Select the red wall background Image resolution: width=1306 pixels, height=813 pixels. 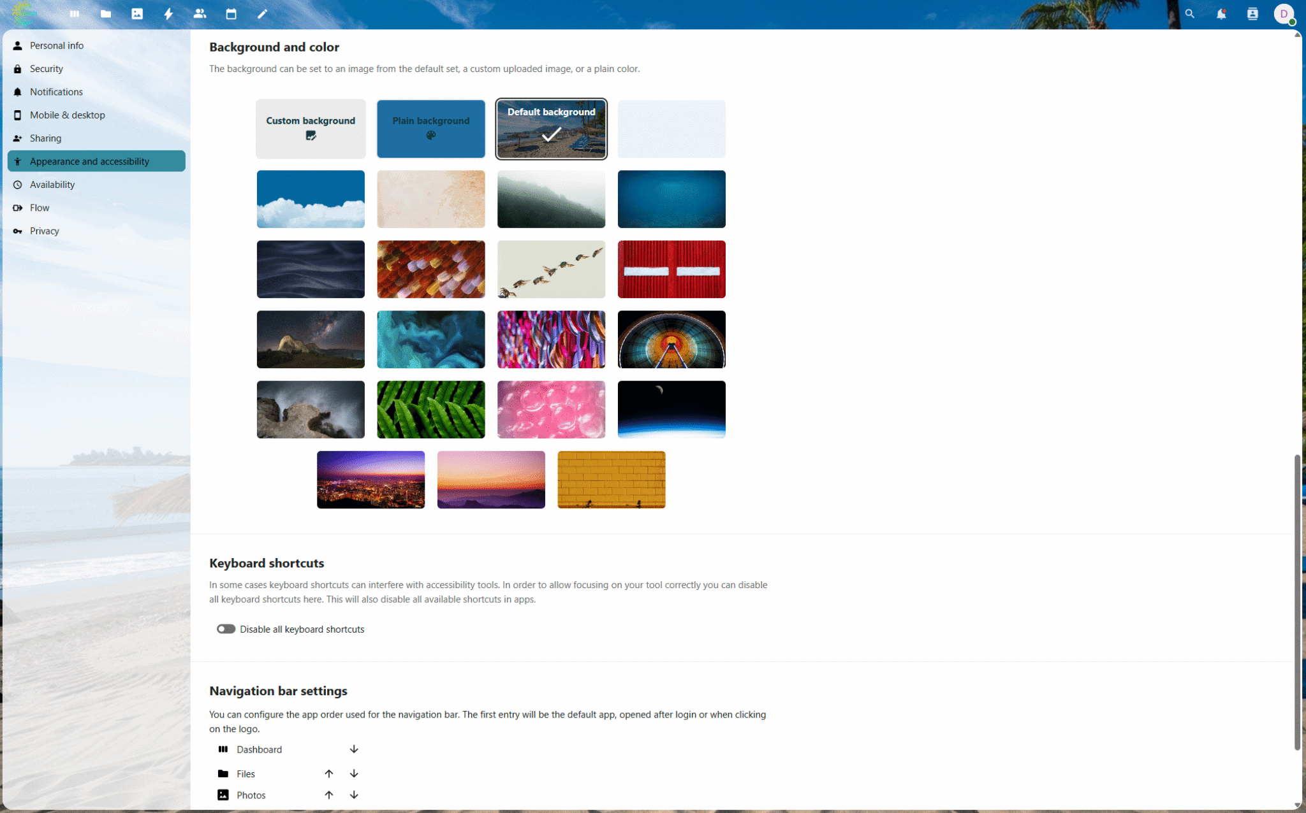pos(671,269)
